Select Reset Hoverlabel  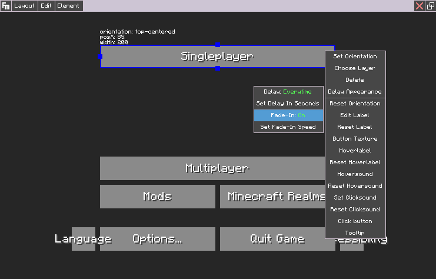355,162
